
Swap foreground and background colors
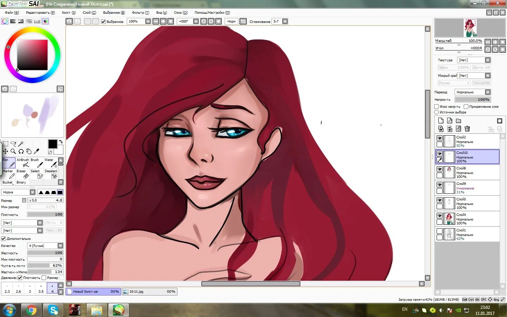61,142
